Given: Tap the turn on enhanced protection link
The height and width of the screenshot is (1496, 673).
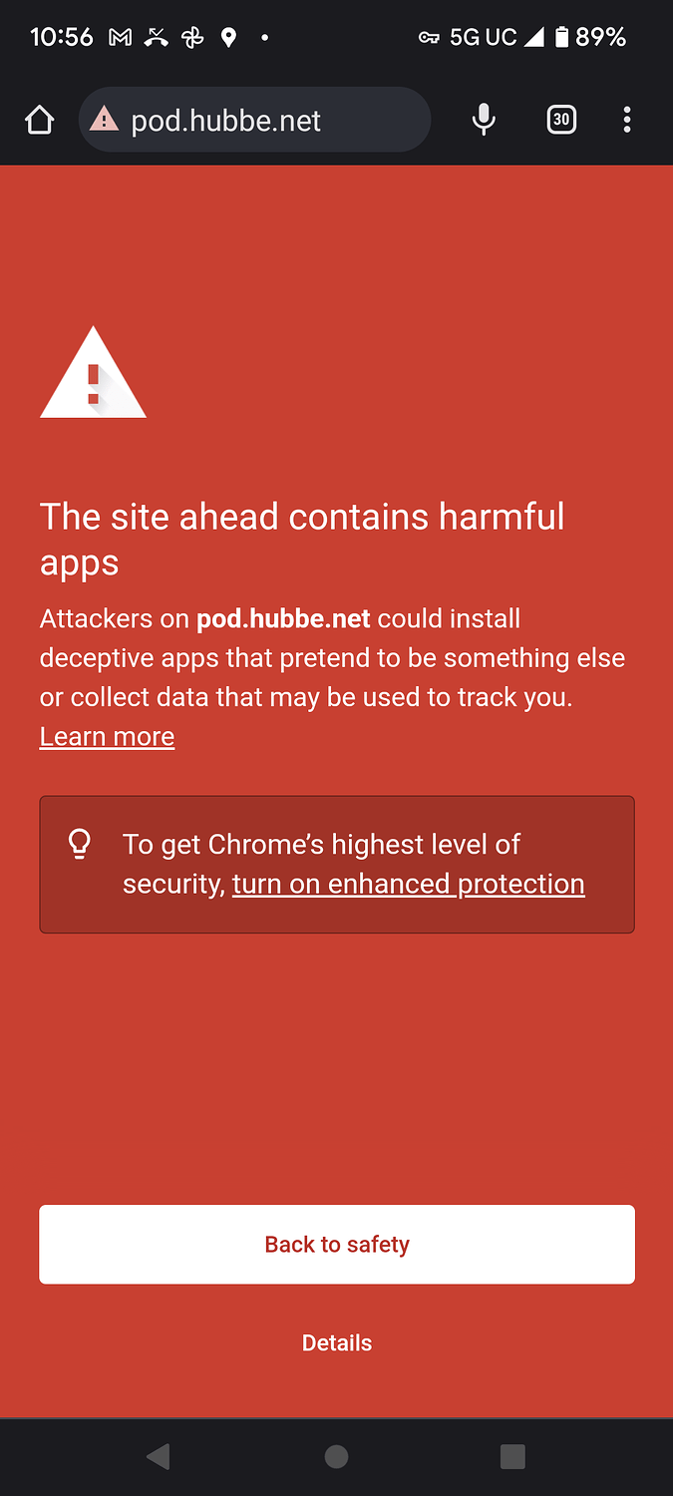Looking at the screenshot, I should tap(408, 884).
